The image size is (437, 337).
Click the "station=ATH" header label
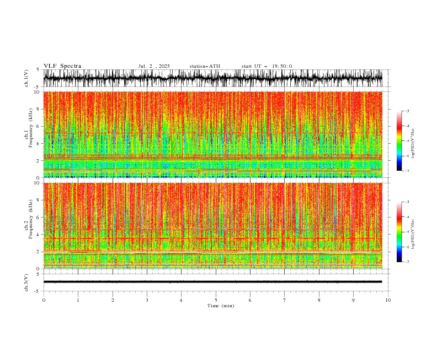[x=205, y=66]
